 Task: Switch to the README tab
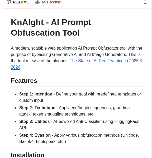[18, 2]
